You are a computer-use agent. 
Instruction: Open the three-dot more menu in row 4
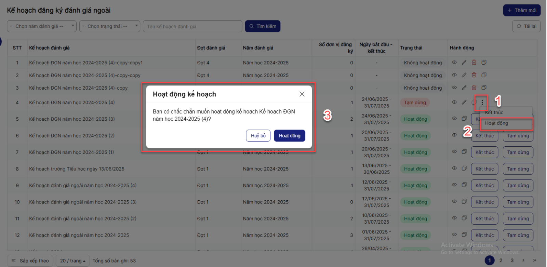(482, 102)
